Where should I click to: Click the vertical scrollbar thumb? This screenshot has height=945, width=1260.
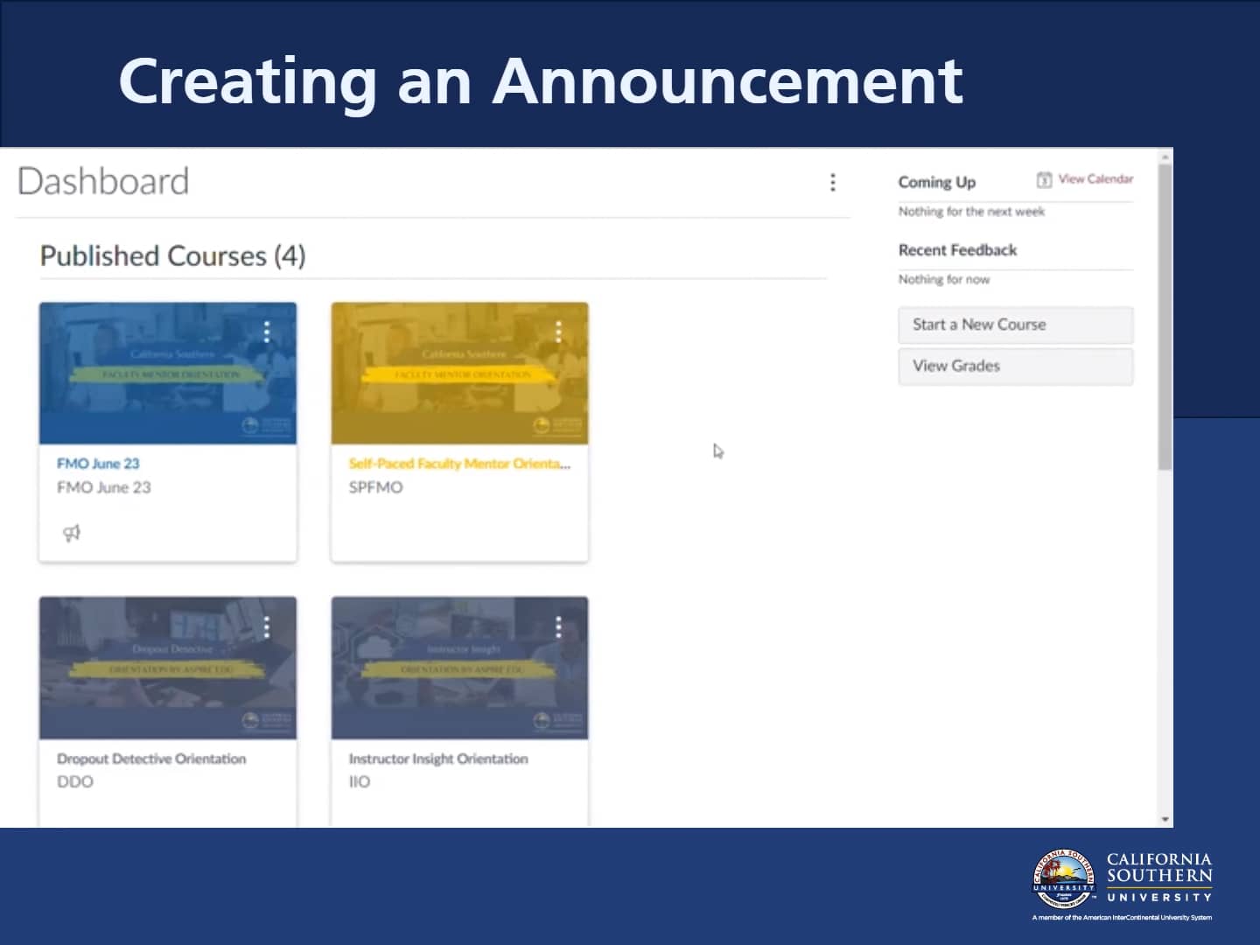tap(1165, 317)
